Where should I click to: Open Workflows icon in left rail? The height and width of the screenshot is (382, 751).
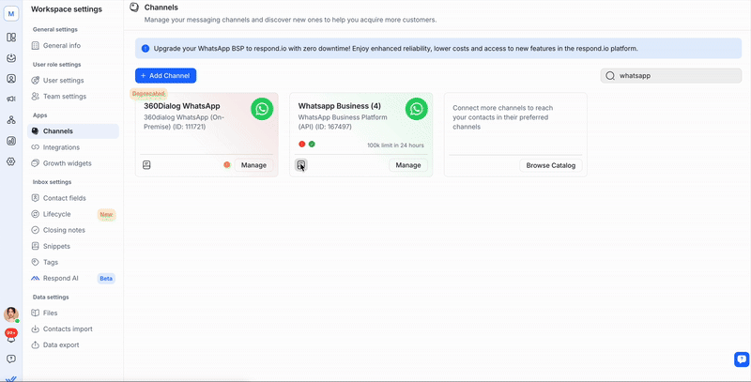coord(11,120)
